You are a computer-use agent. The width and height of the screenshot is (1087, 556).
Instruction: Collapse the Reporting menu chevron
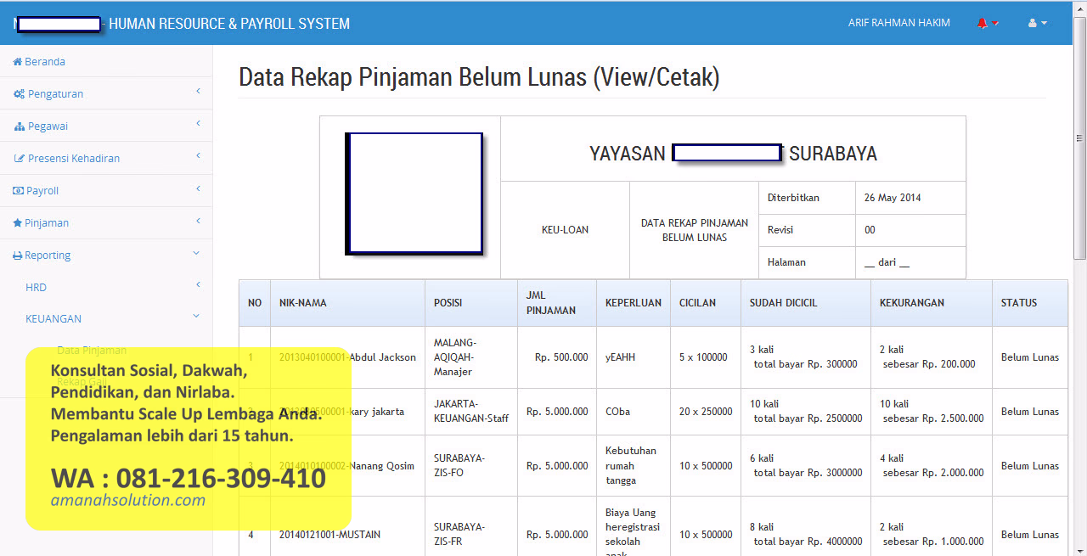196,253
